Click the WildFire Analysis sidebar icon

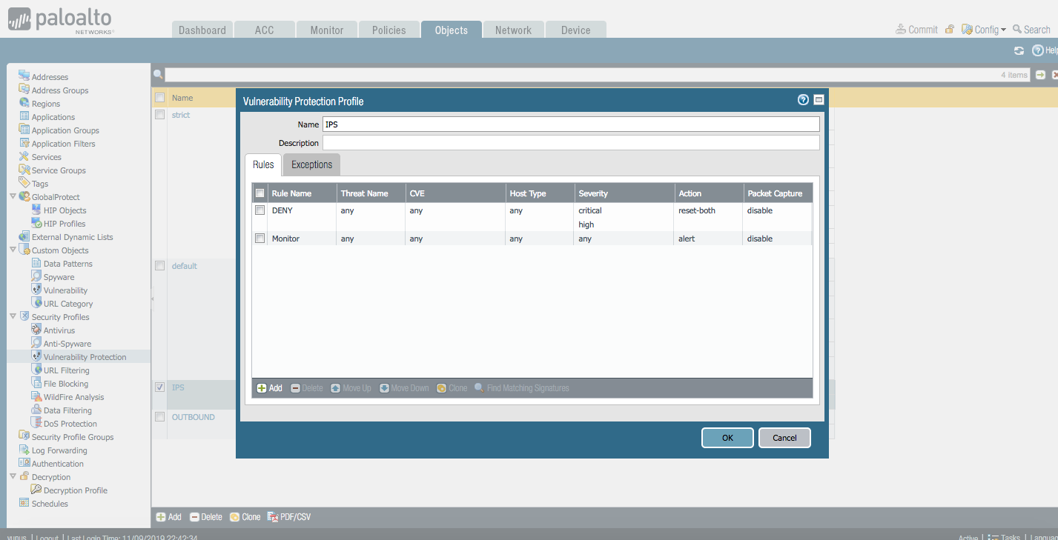tap(36, 397)
